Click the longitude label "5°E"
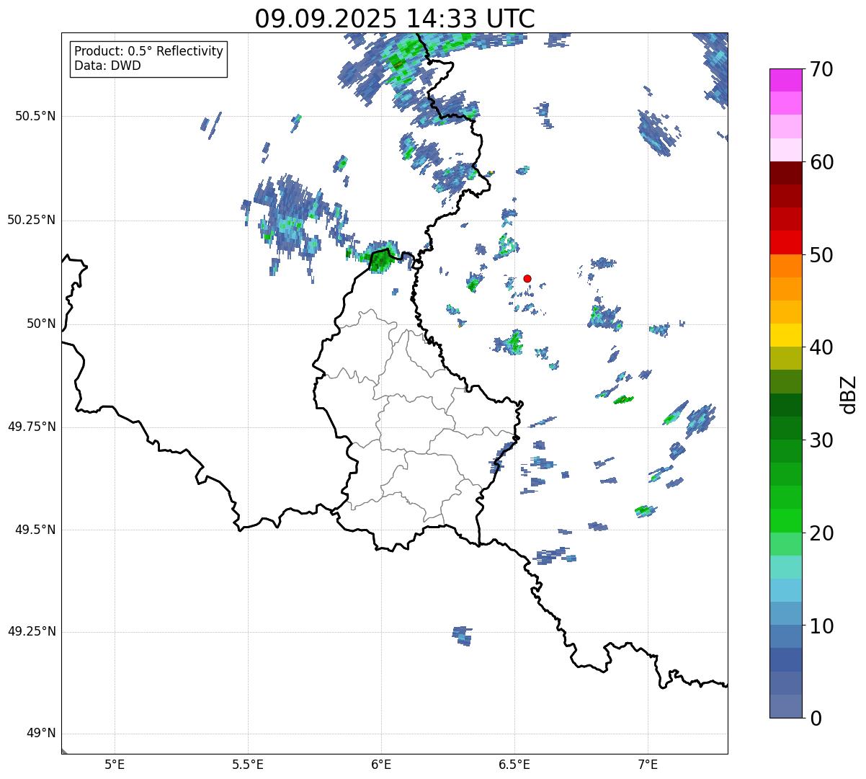The height and width of the screenshot is (779, 866). click(115, 765)
